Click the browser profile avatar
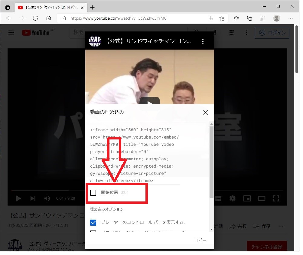 pyautogui.click(x=277, y=18)
